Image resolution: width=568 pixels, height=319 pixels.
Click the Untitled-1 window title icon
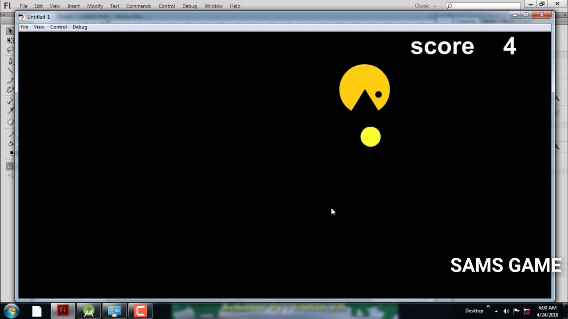pos(21,17)
